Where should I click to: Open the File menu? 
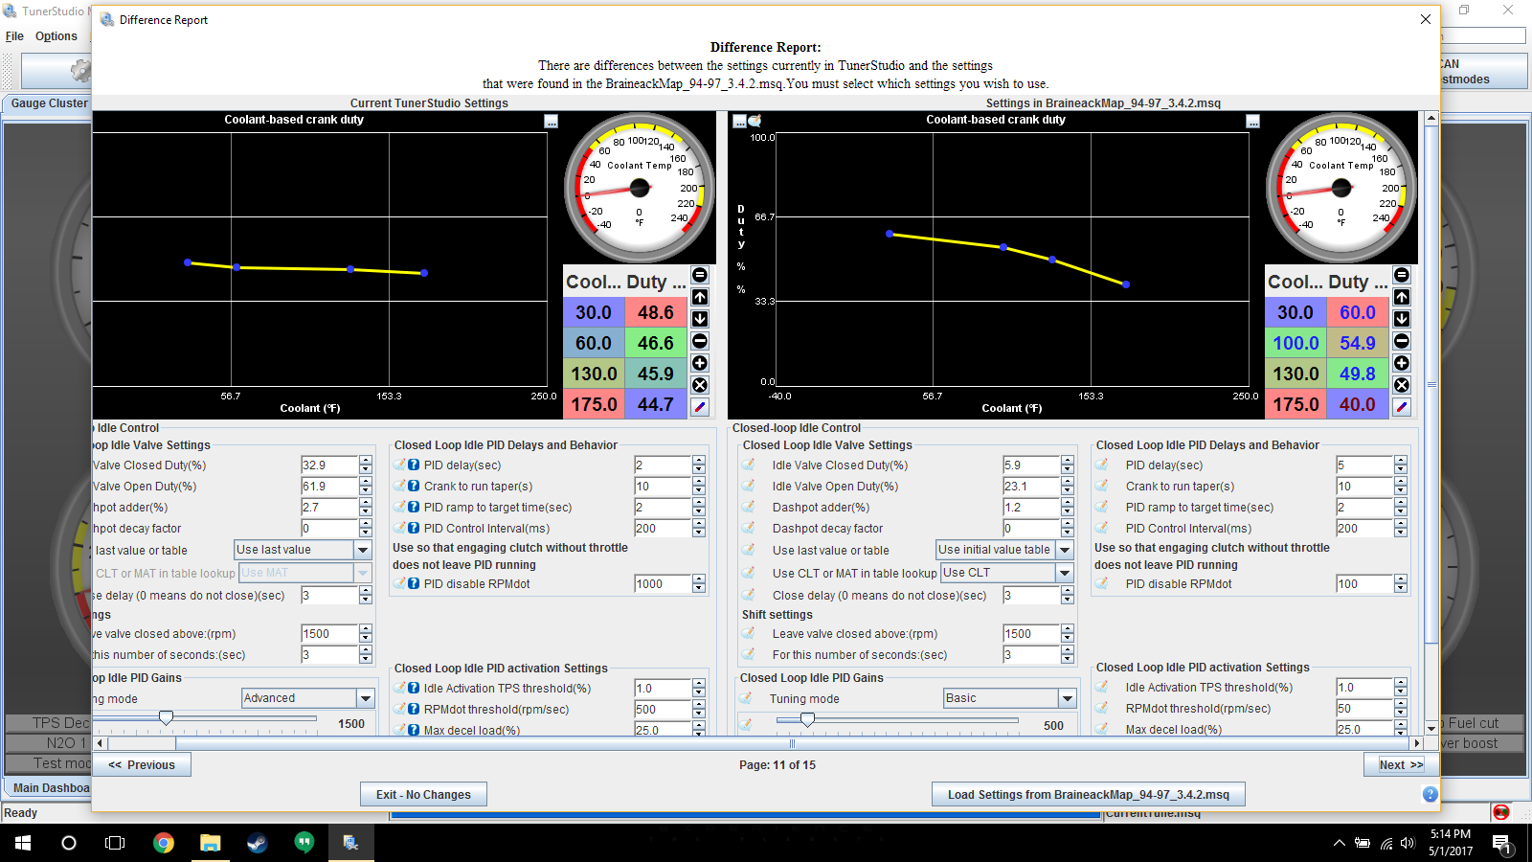click(14, 36)
